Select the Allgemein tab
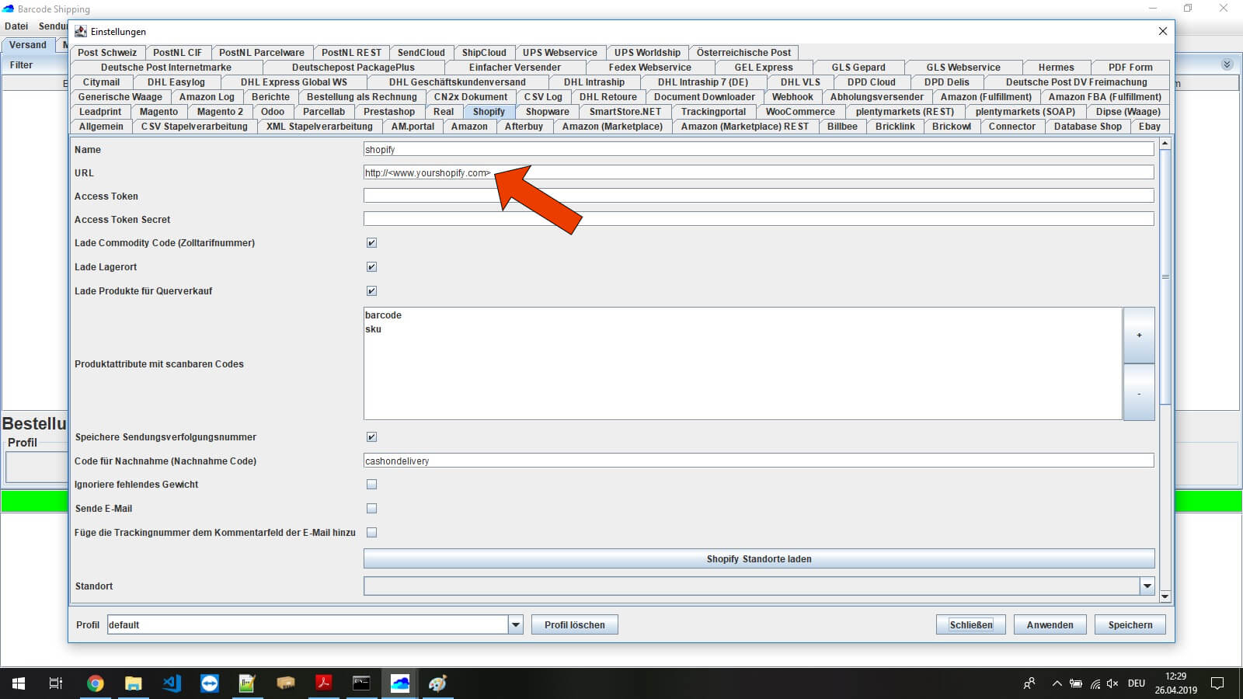Viewport: 1243px width, 699px height. click(101, 127)
